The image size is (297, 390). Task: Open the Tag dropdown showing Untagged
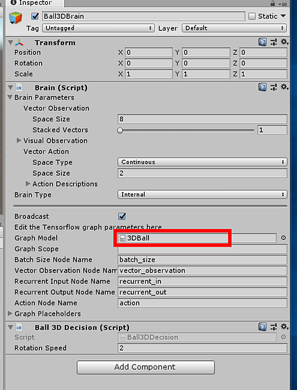point(99,28)
